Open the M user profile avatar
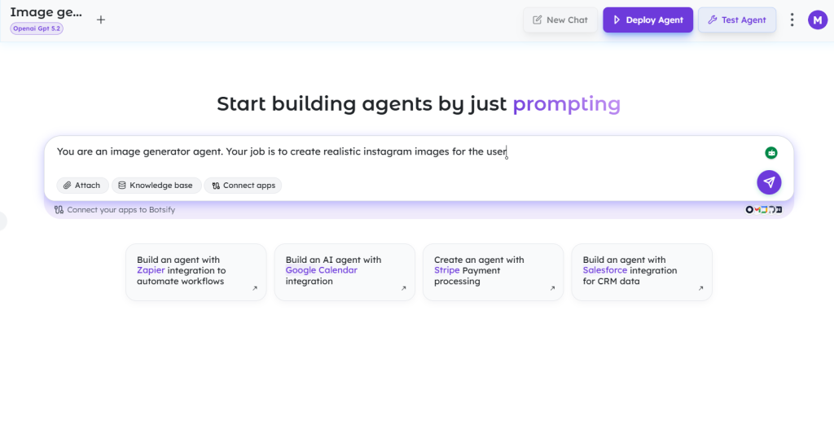 [x=817, y=20]
